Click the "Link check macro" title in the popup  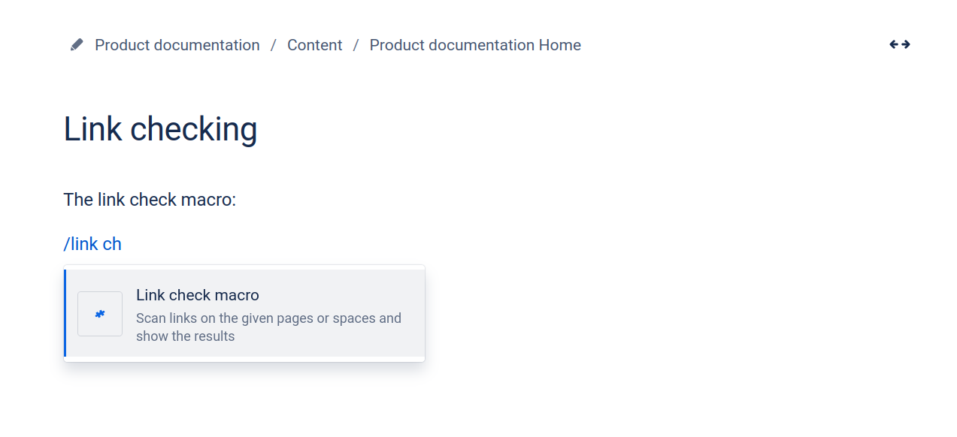(198, 295)
